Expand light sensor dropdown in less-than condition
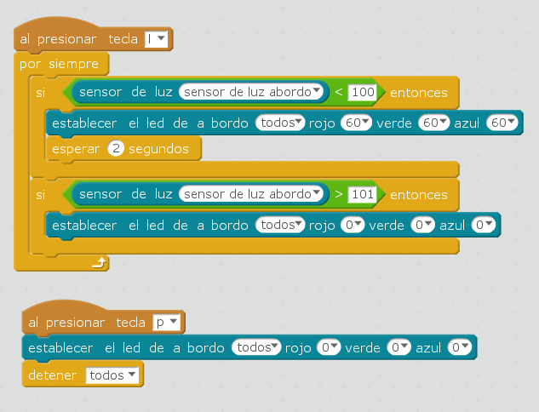539x412 pixels. coord(254,92)
